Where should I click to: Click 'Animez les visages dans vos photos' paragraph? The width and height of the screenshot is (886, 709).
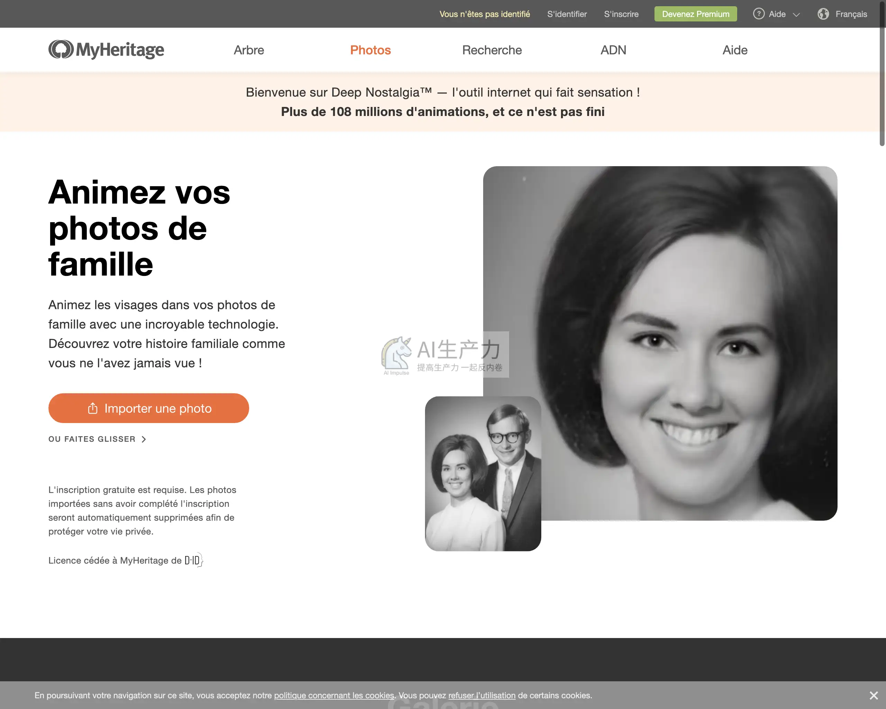point(166,334)
